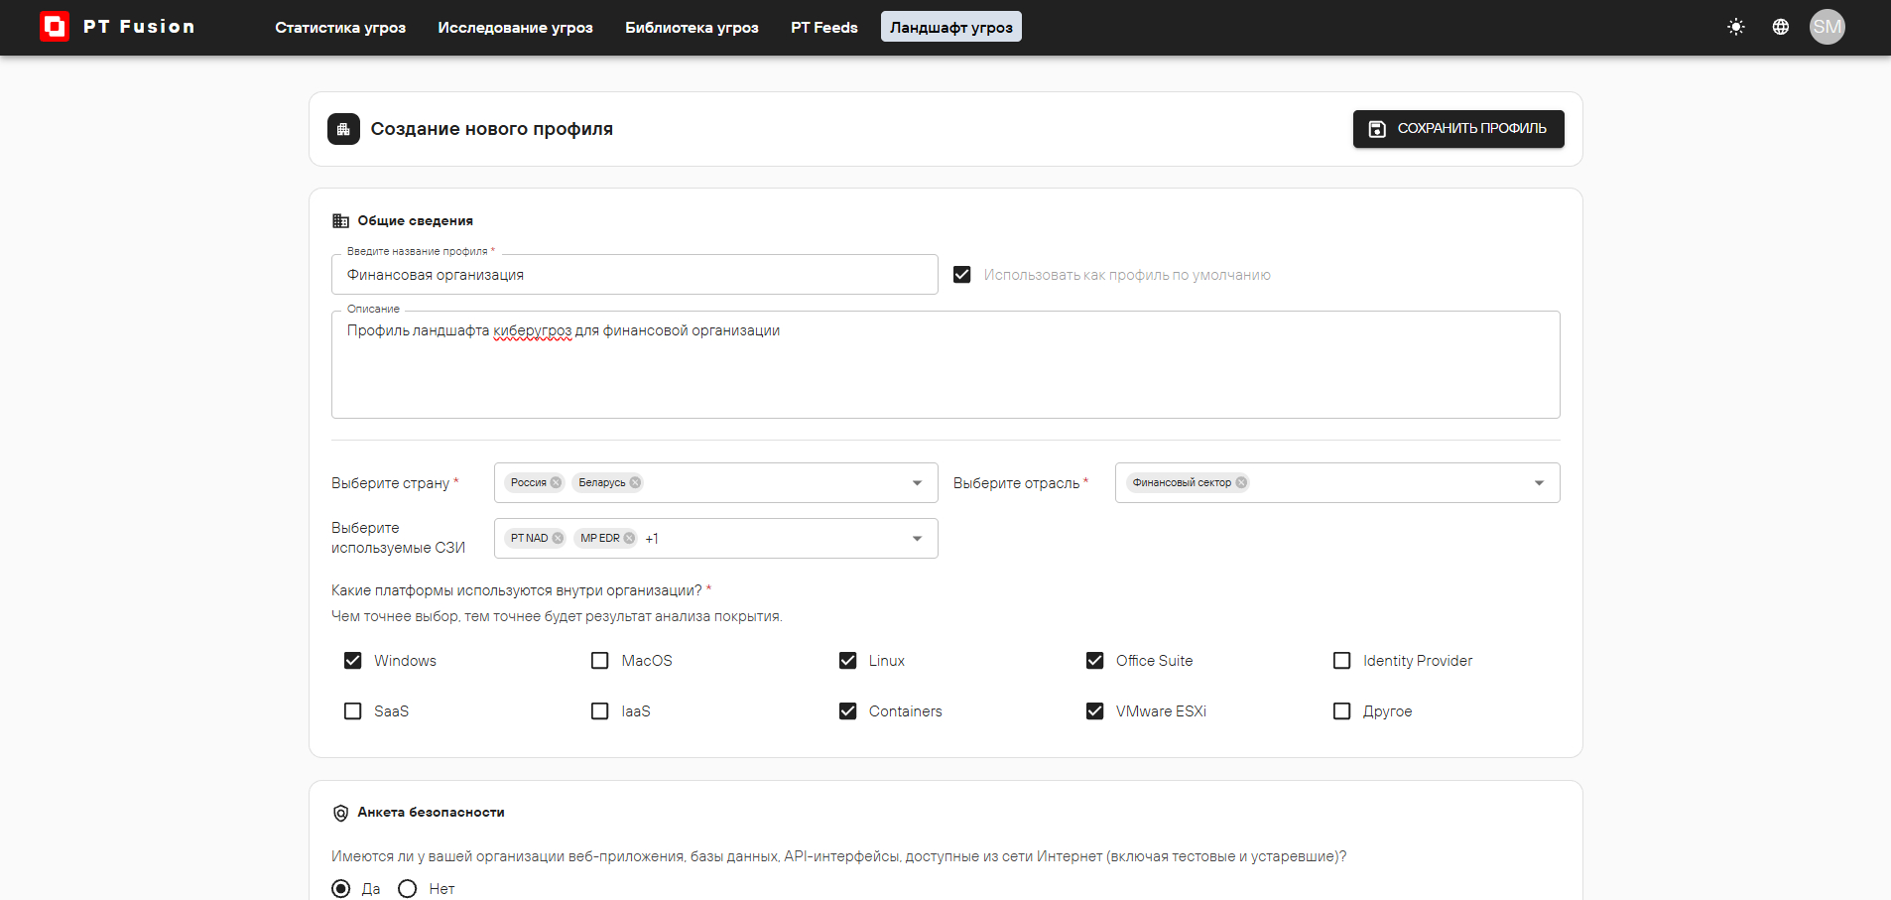
Task: Click the Сохранить профиль button
Action: tap(1458, 129)
